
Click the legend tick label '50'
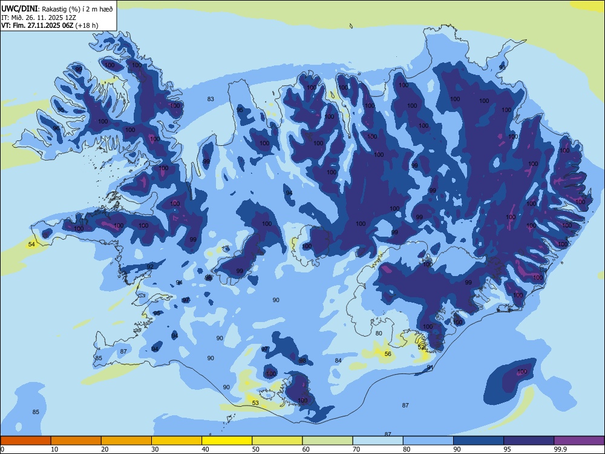256,449
